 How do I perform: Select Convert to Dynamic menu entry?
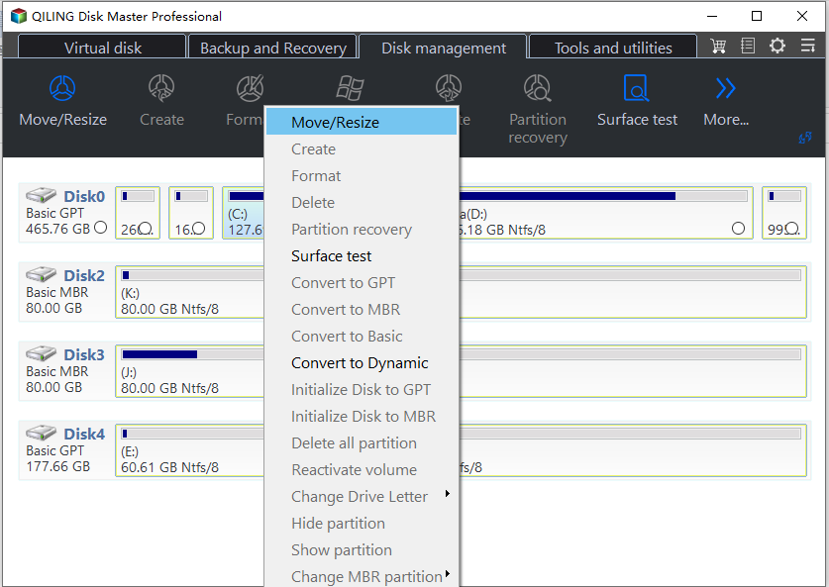point(362,363)
